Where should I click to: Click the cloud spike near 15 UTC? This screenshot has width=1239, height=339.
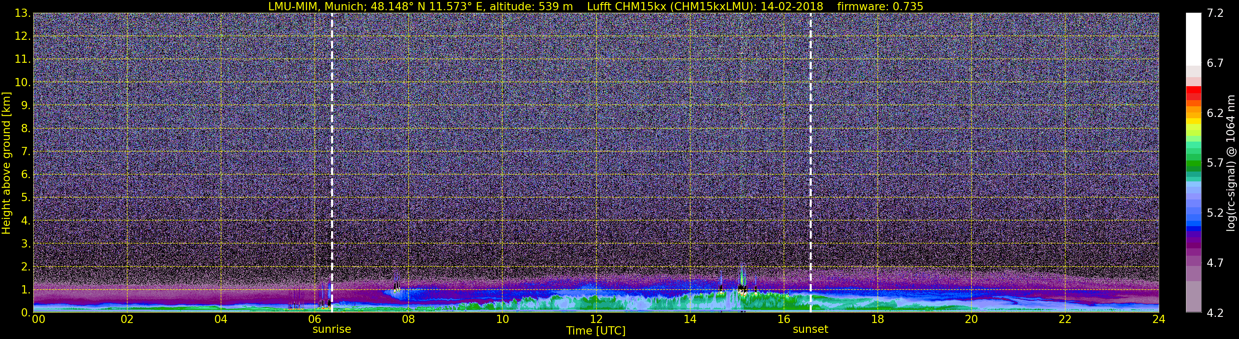tap(742, 279)
